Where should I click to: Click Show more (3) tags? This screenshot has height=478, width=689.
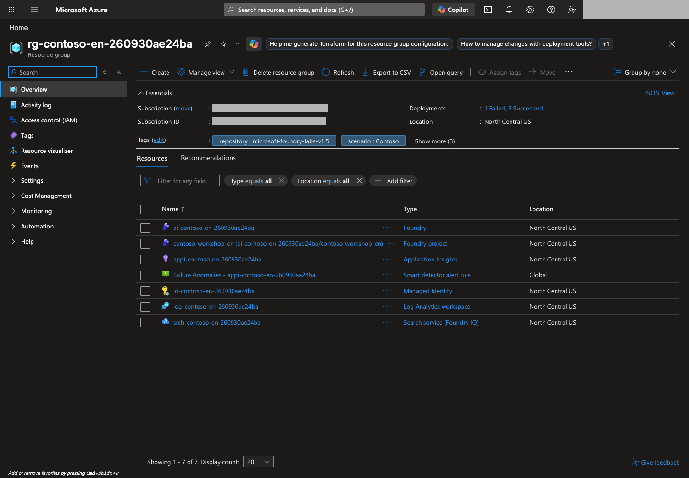435,141
